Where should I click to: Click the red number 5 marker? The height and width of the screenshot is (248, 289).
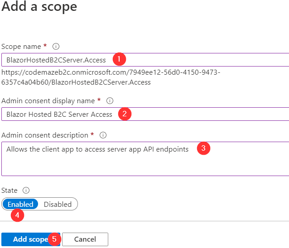point(54,239)
